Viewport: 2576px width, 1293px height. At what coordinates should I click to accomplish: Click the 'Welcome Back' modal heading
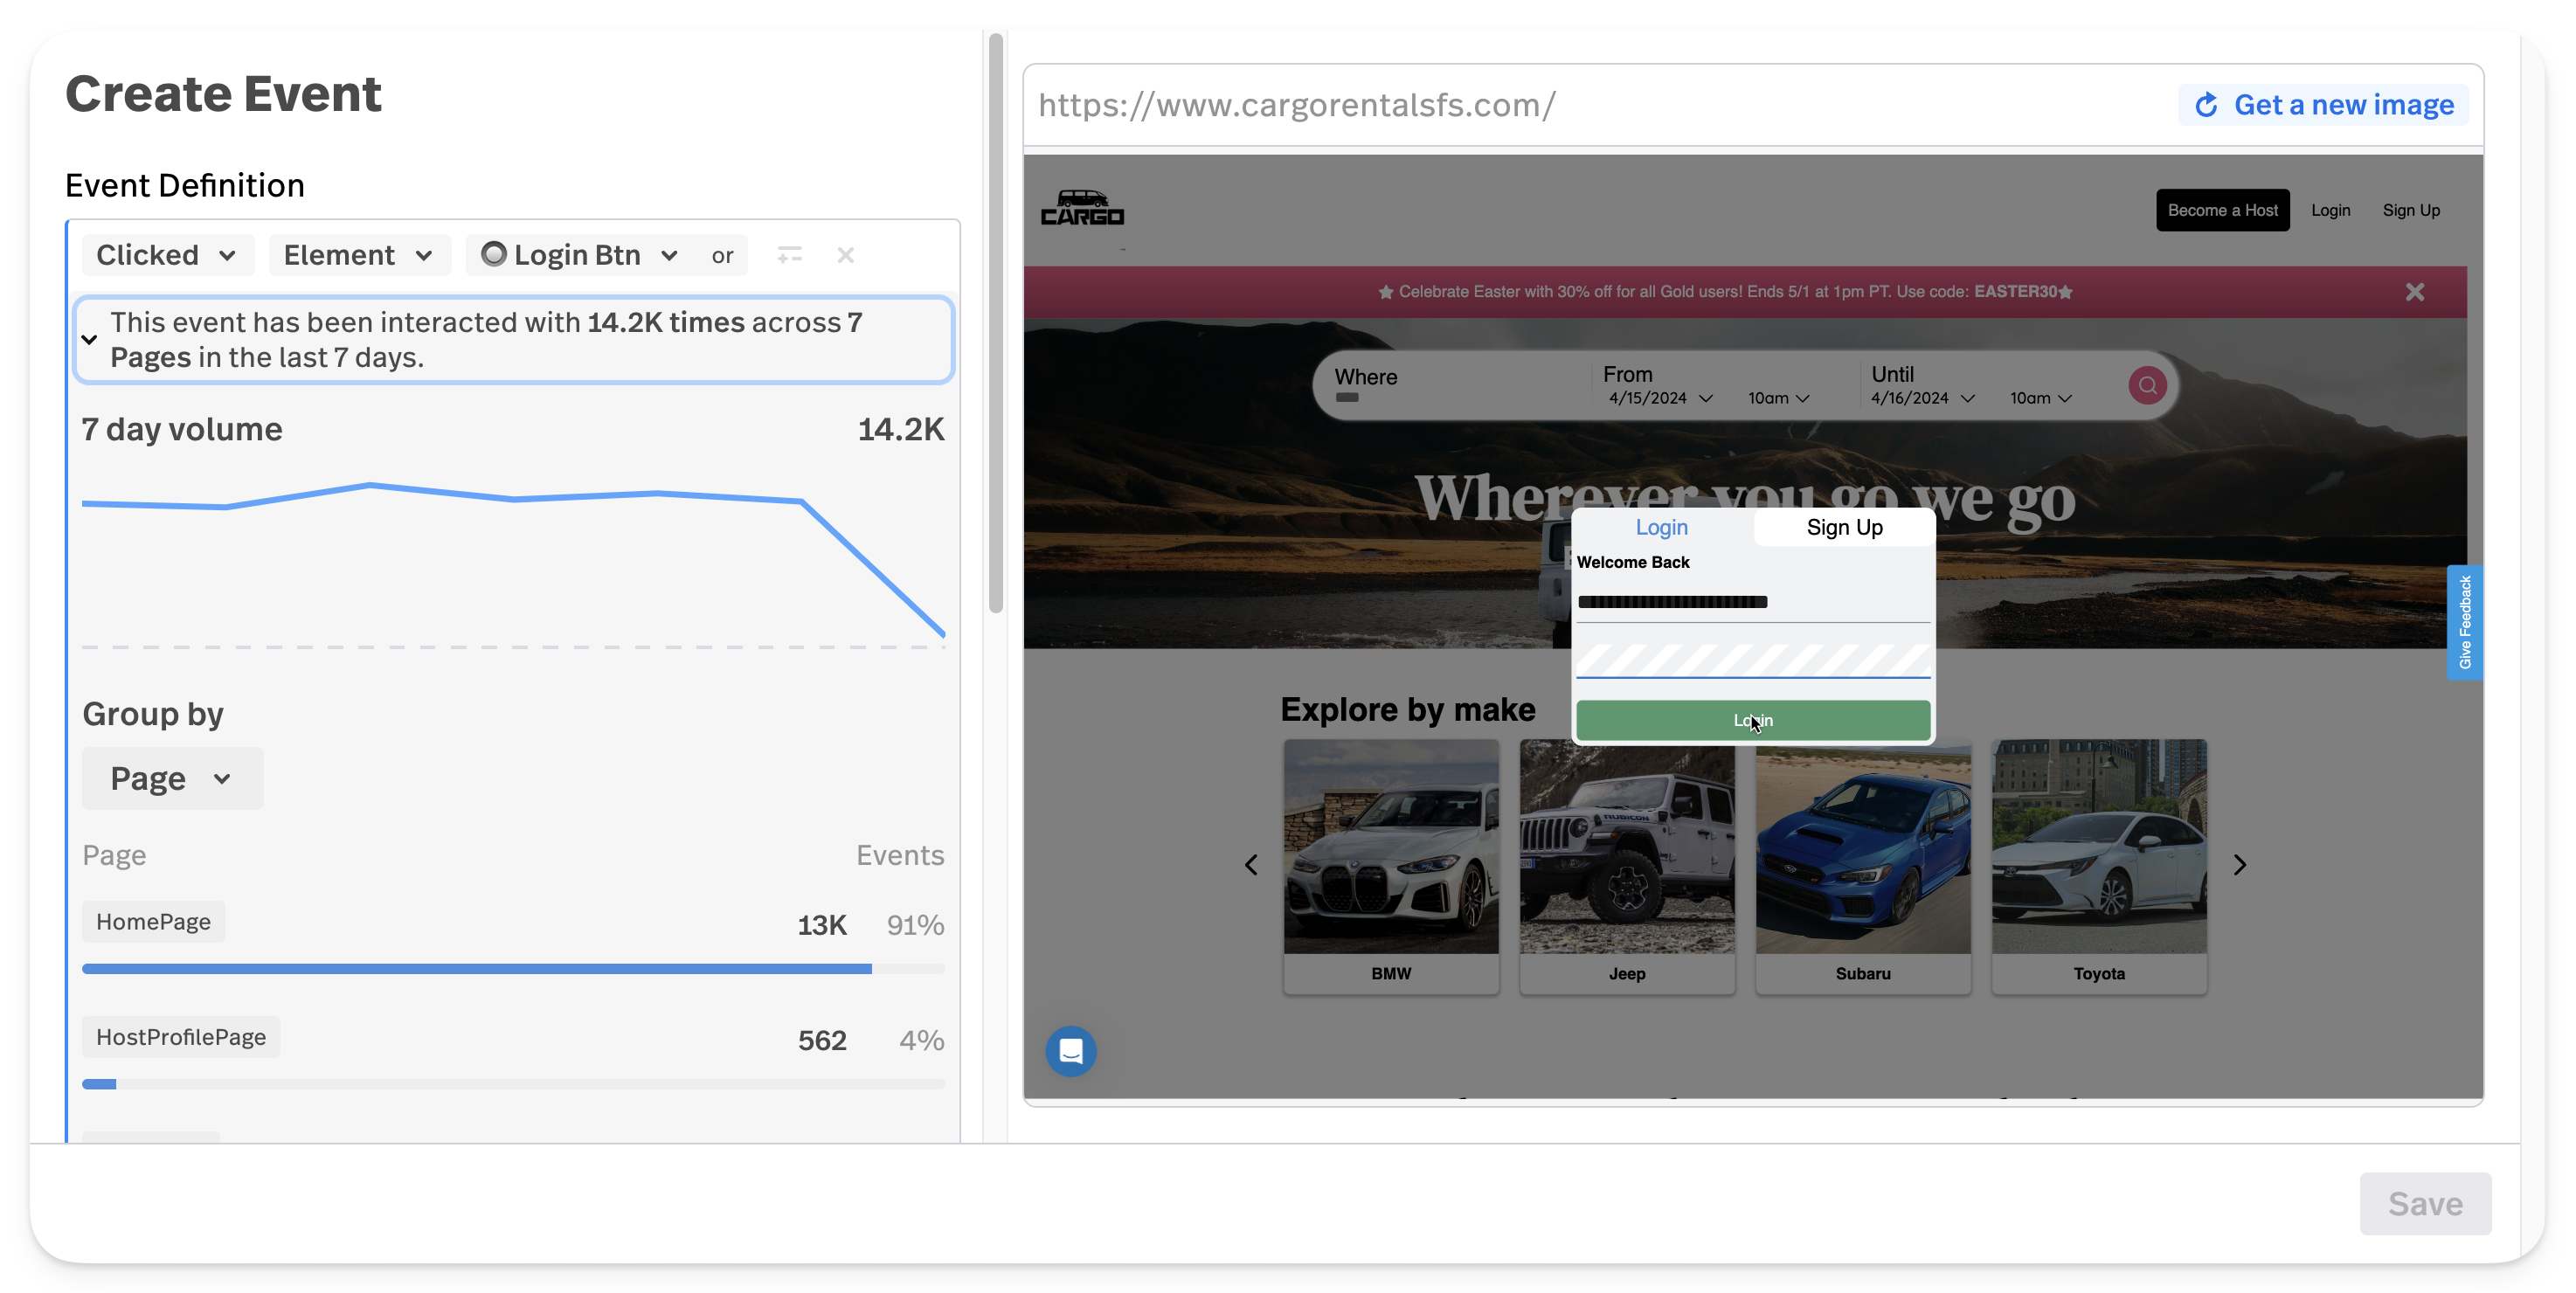(x=1632, y=562)
